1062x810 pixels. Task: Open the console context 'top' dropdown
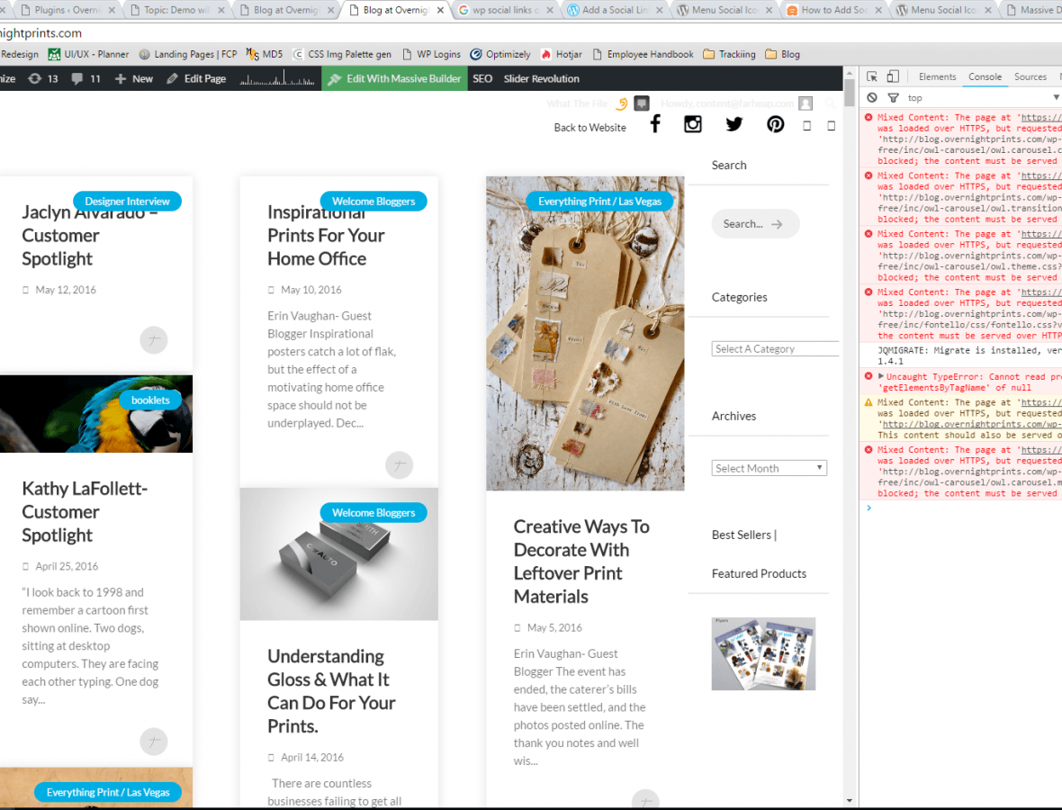tap(981, 97)
